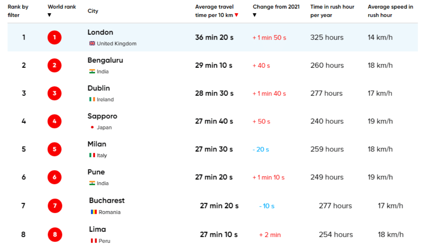Click the Japan flag icon for Sapporo
Screen dimensions: 437x246
coord(92,127)
